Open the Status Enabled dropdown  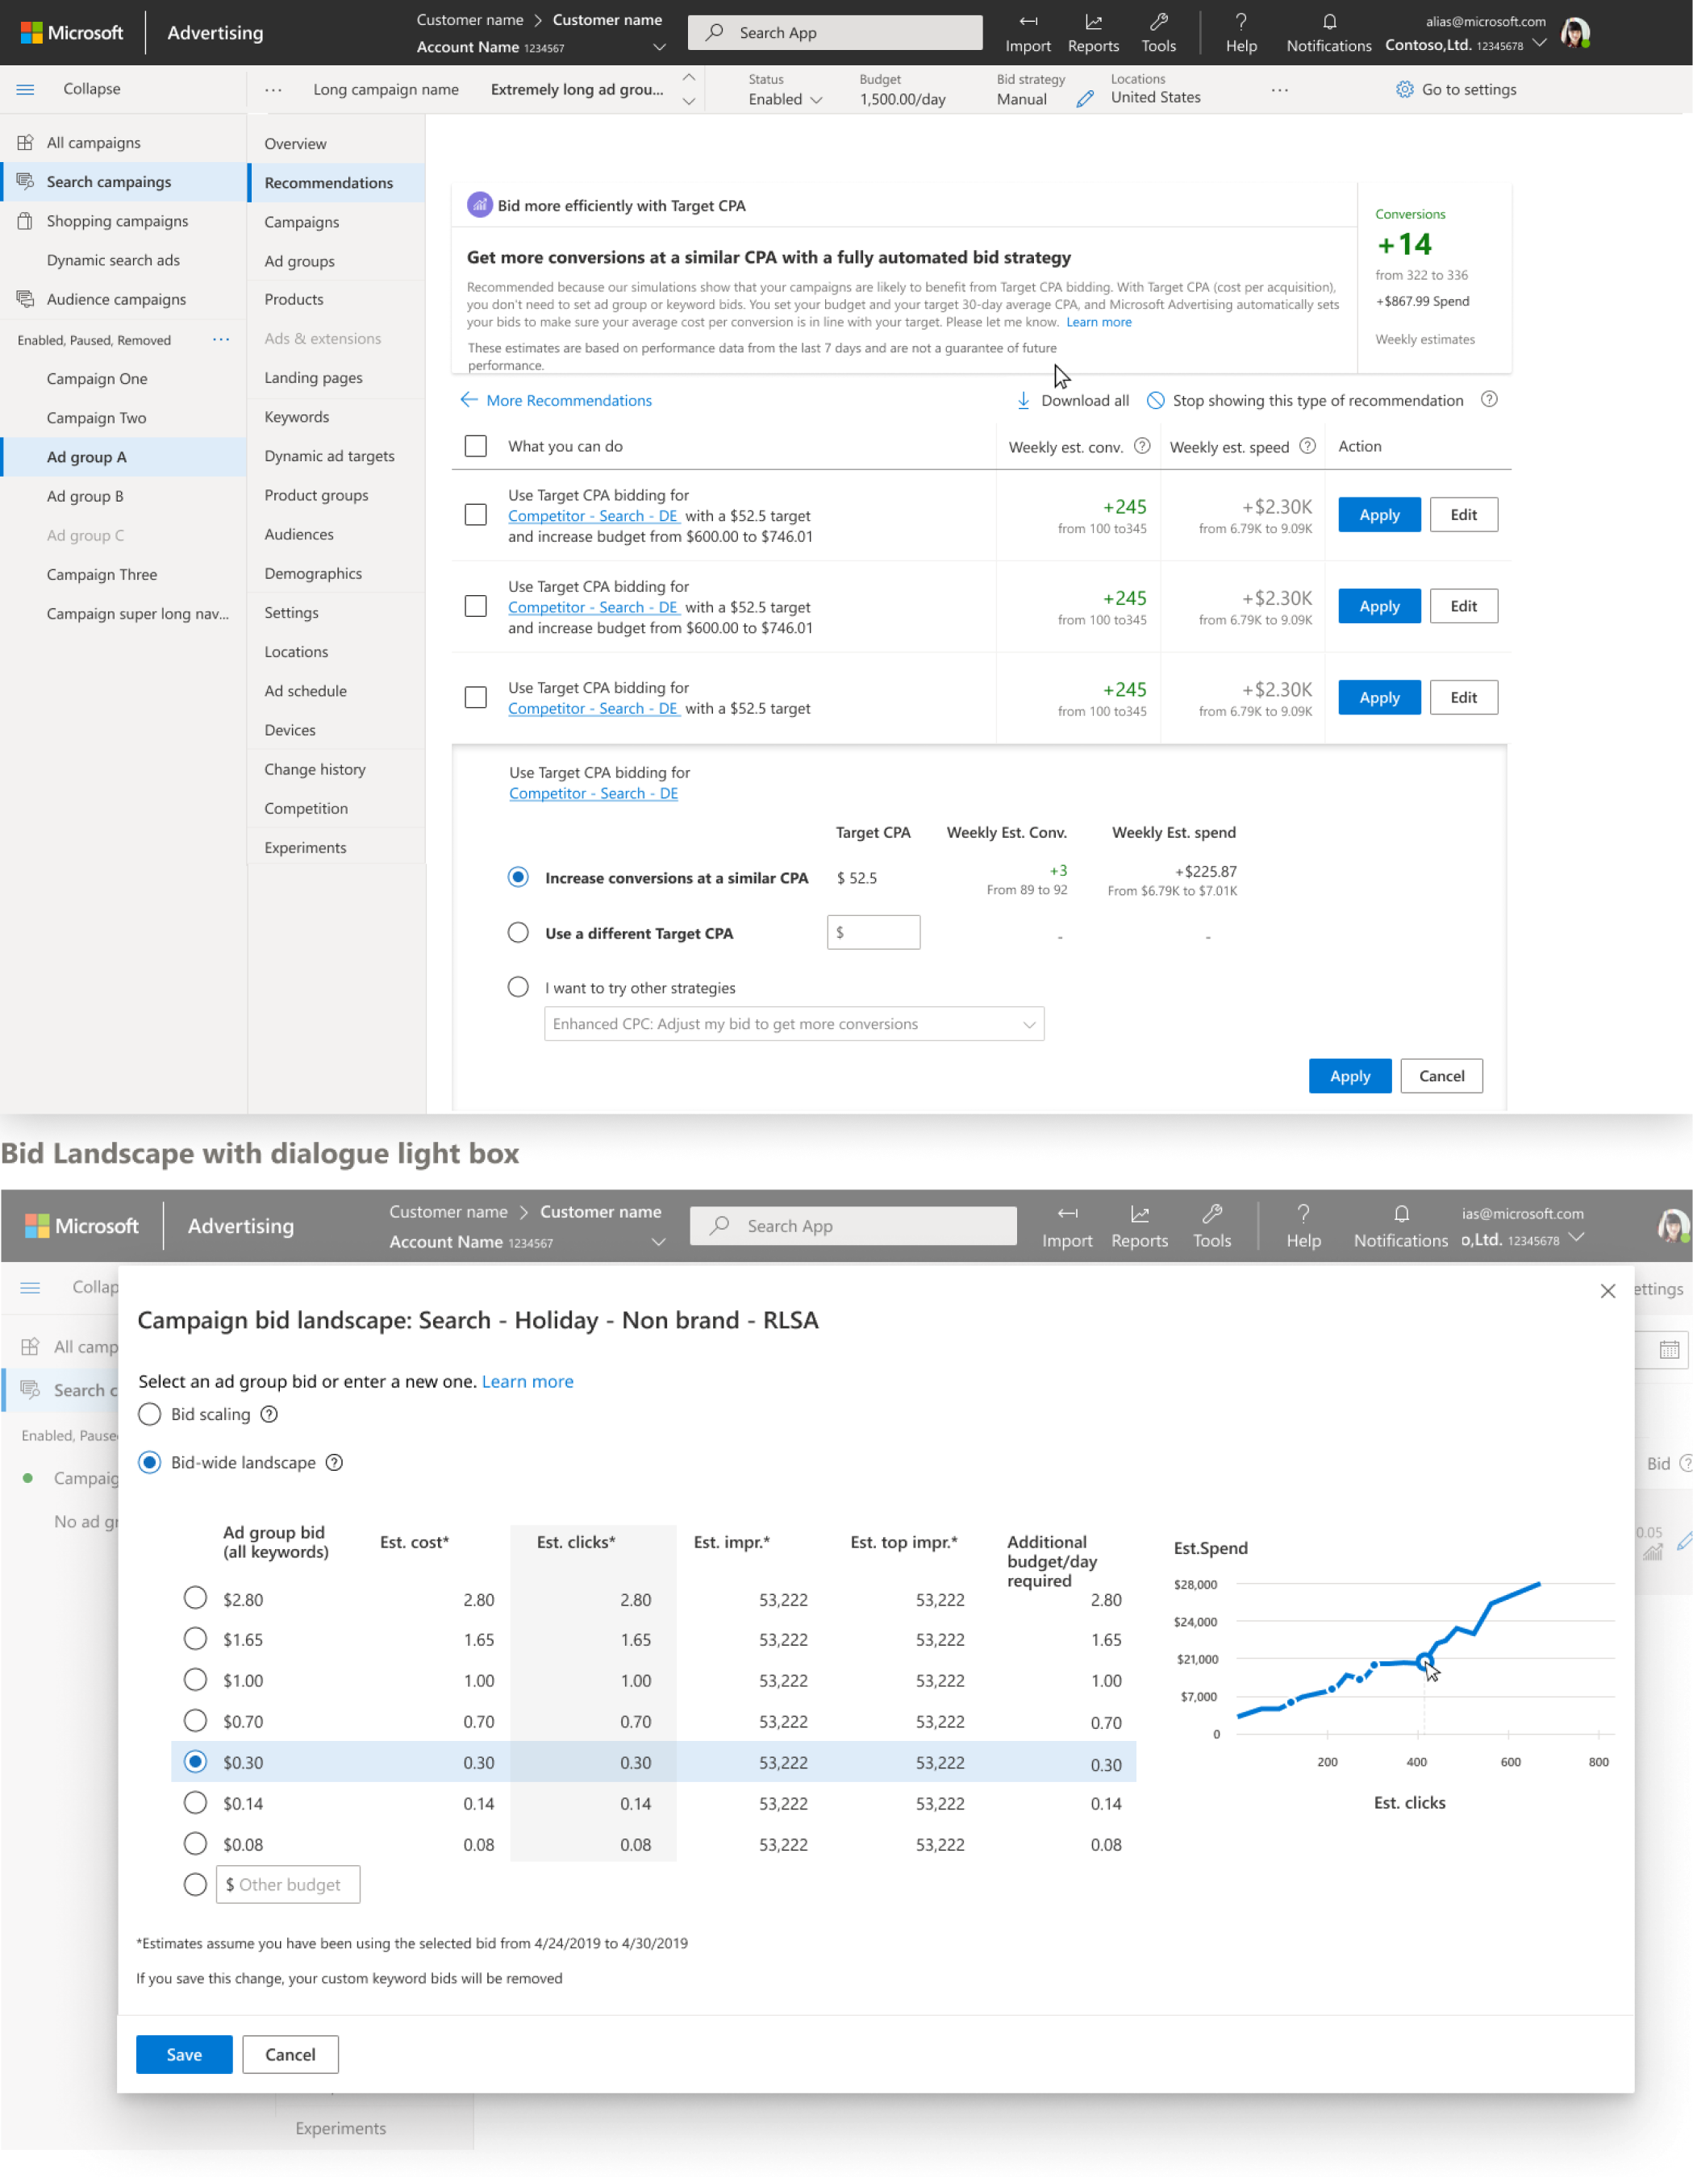pyautogui.click(x=785, y=100)
